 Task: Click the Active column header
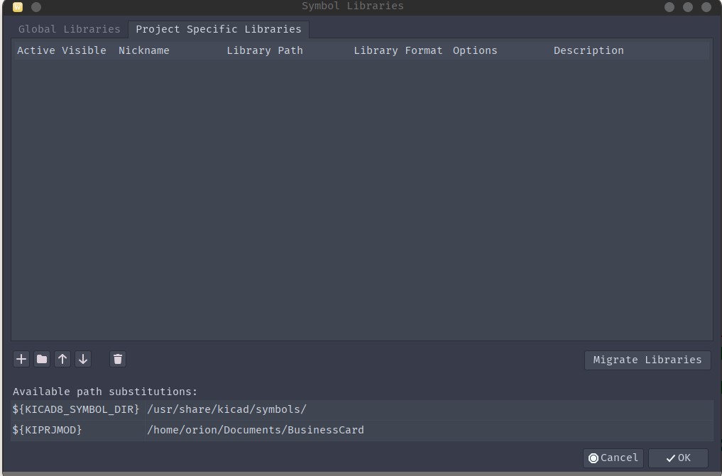35,50
